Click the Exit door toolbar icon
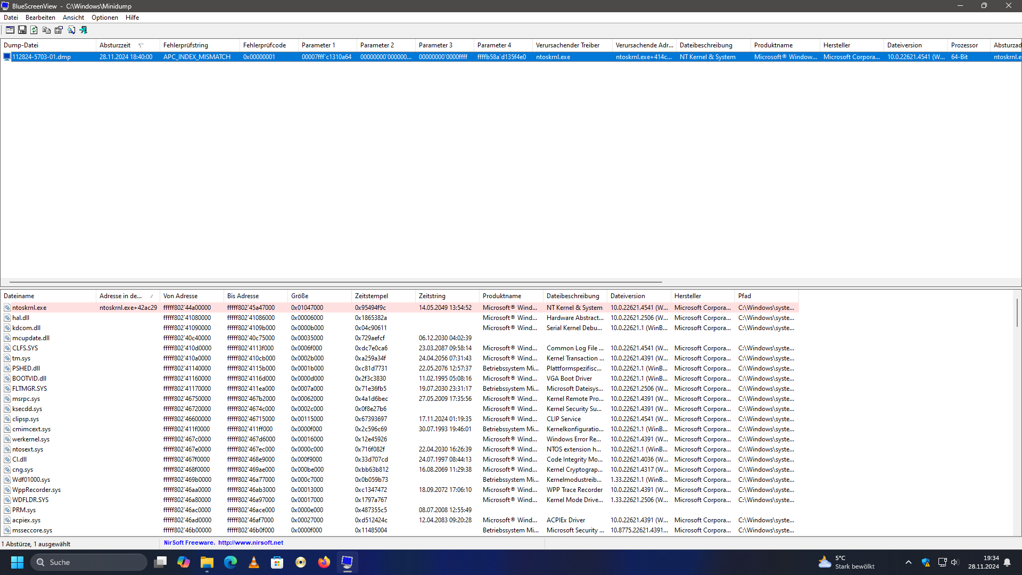The image size is (1022, 575). pos(84,30)
